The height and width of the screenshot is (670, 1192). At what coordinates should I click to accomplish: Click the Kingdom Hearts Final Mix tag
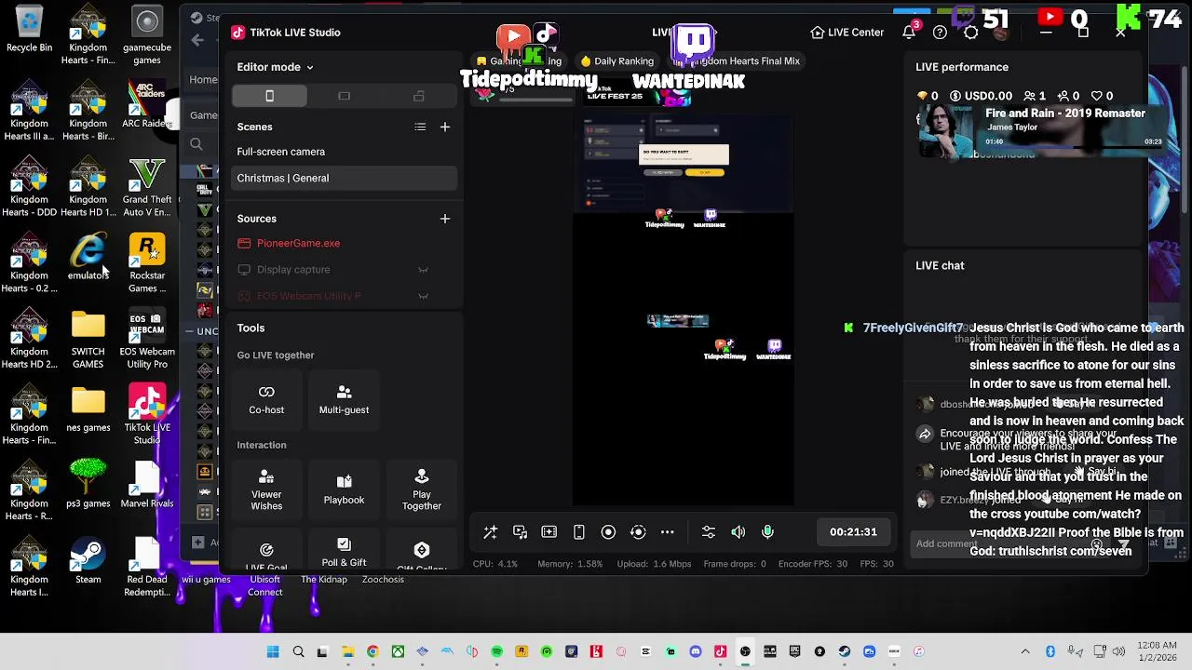pyautogui.click(x=736, y=60)
